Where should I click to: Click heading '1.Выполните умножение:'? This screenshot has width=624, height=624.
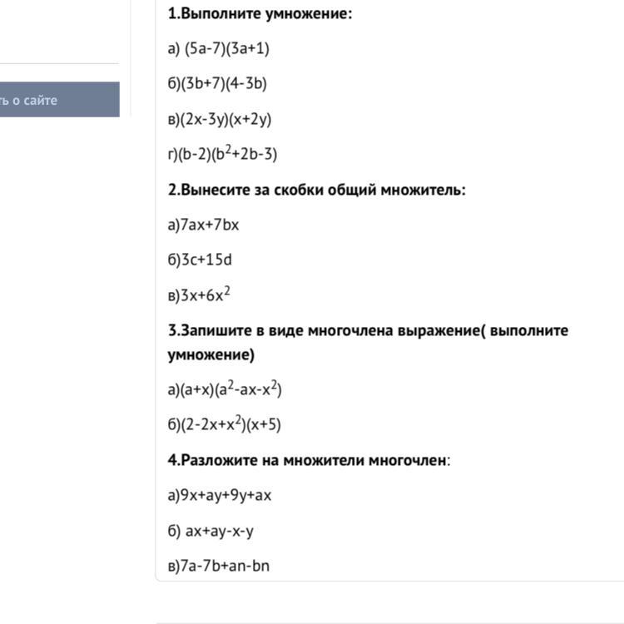click(260, 13)
